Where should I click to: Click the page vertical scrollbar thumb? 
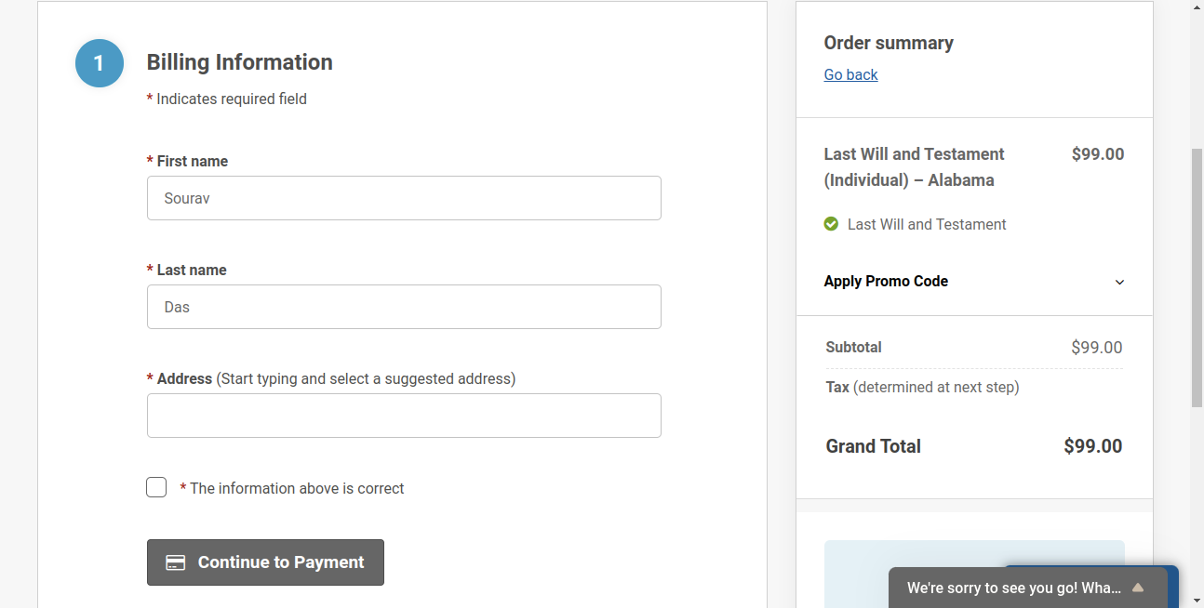tap(1197, 277)
